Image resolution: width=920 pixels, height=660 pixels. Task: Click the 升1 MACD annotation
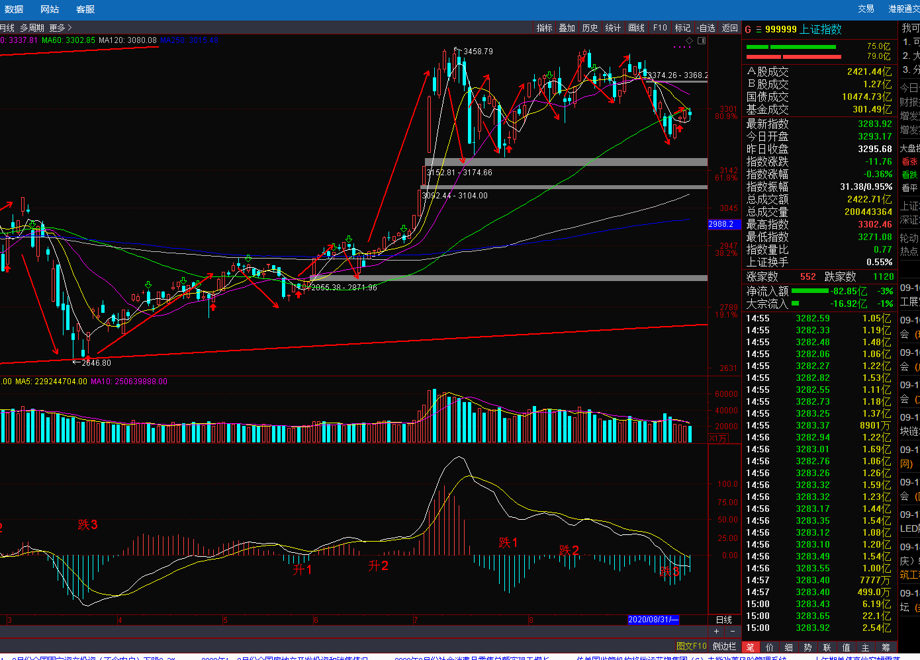pyautogui.click(x=302, y=569)
